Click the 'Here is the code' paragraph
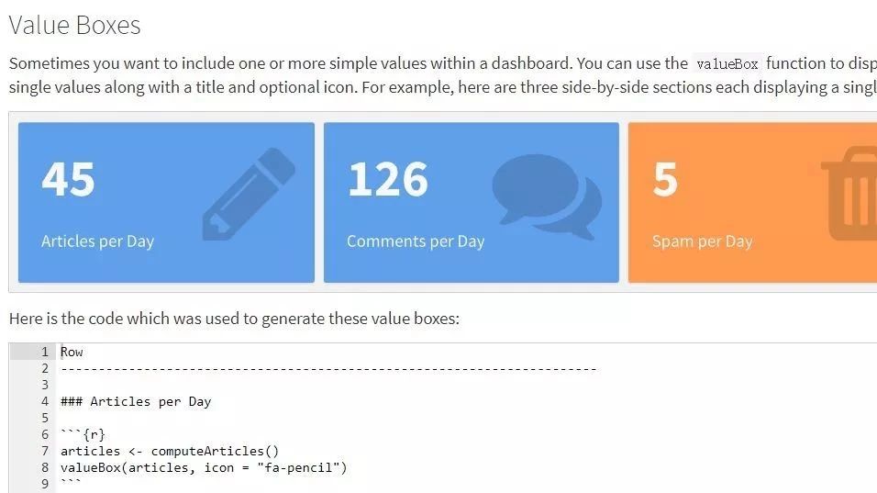 [x=234, y=319]
